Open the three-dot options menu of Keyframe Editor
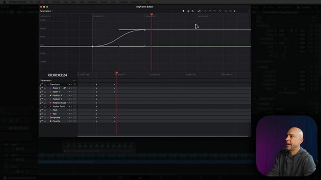The height and width of the screenshot is (180, 321). click(248, 11)
